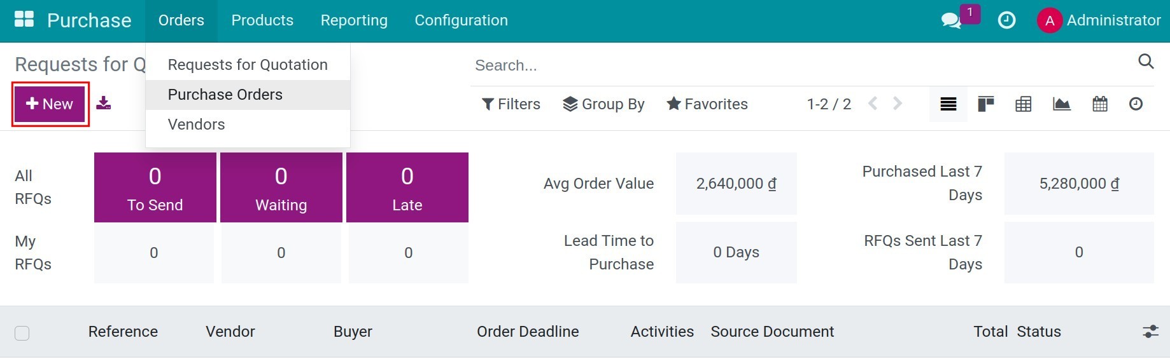Select Requests for Quotation menu entry
This screenshot has height=359, width=1170.
pyautogui.click(x=248, y=65)
